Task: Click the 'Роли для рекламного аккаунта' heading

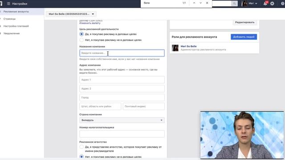Action: tap(194, 37)
